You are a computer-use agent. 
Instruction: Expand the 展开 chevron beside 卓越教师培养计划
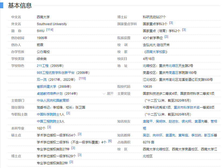click(x=108, y=94)
